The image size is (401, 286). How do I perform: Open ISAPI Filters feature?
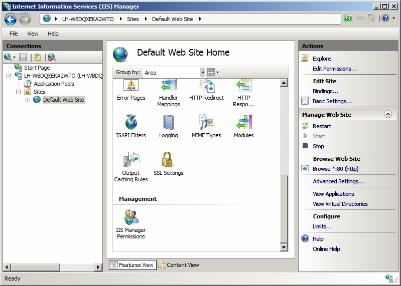[x=131, y=126]
